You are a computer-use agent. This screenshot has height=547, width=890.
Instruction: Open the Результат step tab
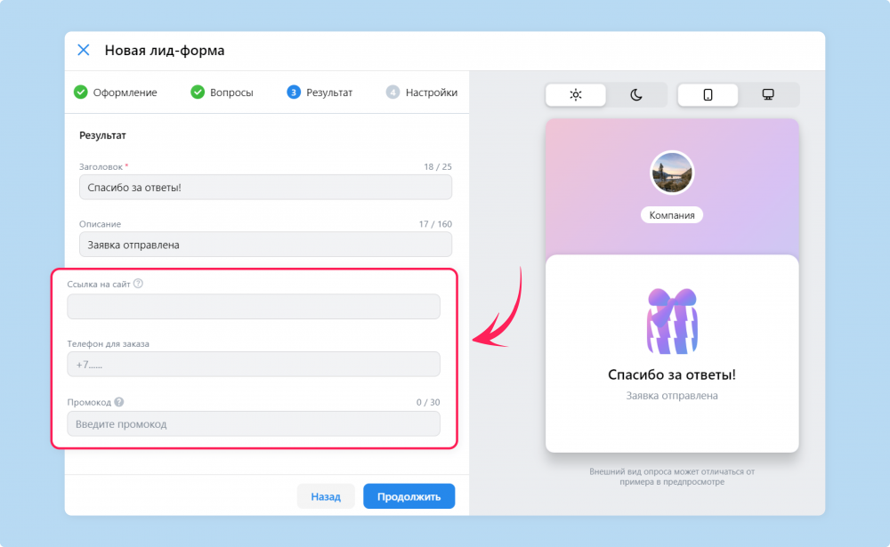[x=320, y=92]
